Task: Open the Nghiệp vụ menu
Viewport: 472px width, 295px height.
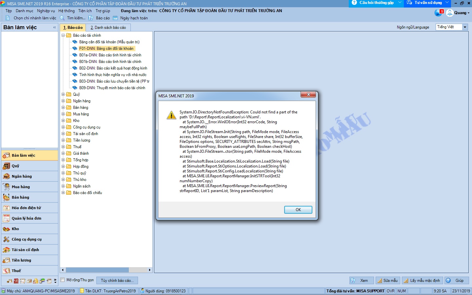Action: click(x=46, y=11)
